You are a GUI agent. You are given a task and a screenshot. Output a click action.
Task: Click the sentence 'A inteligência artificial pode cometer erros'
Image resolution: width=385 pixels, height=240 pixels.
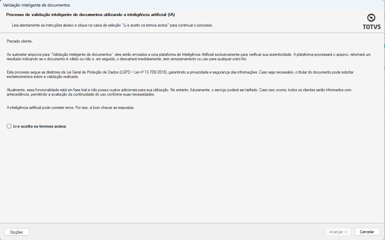tap(41, 108)
